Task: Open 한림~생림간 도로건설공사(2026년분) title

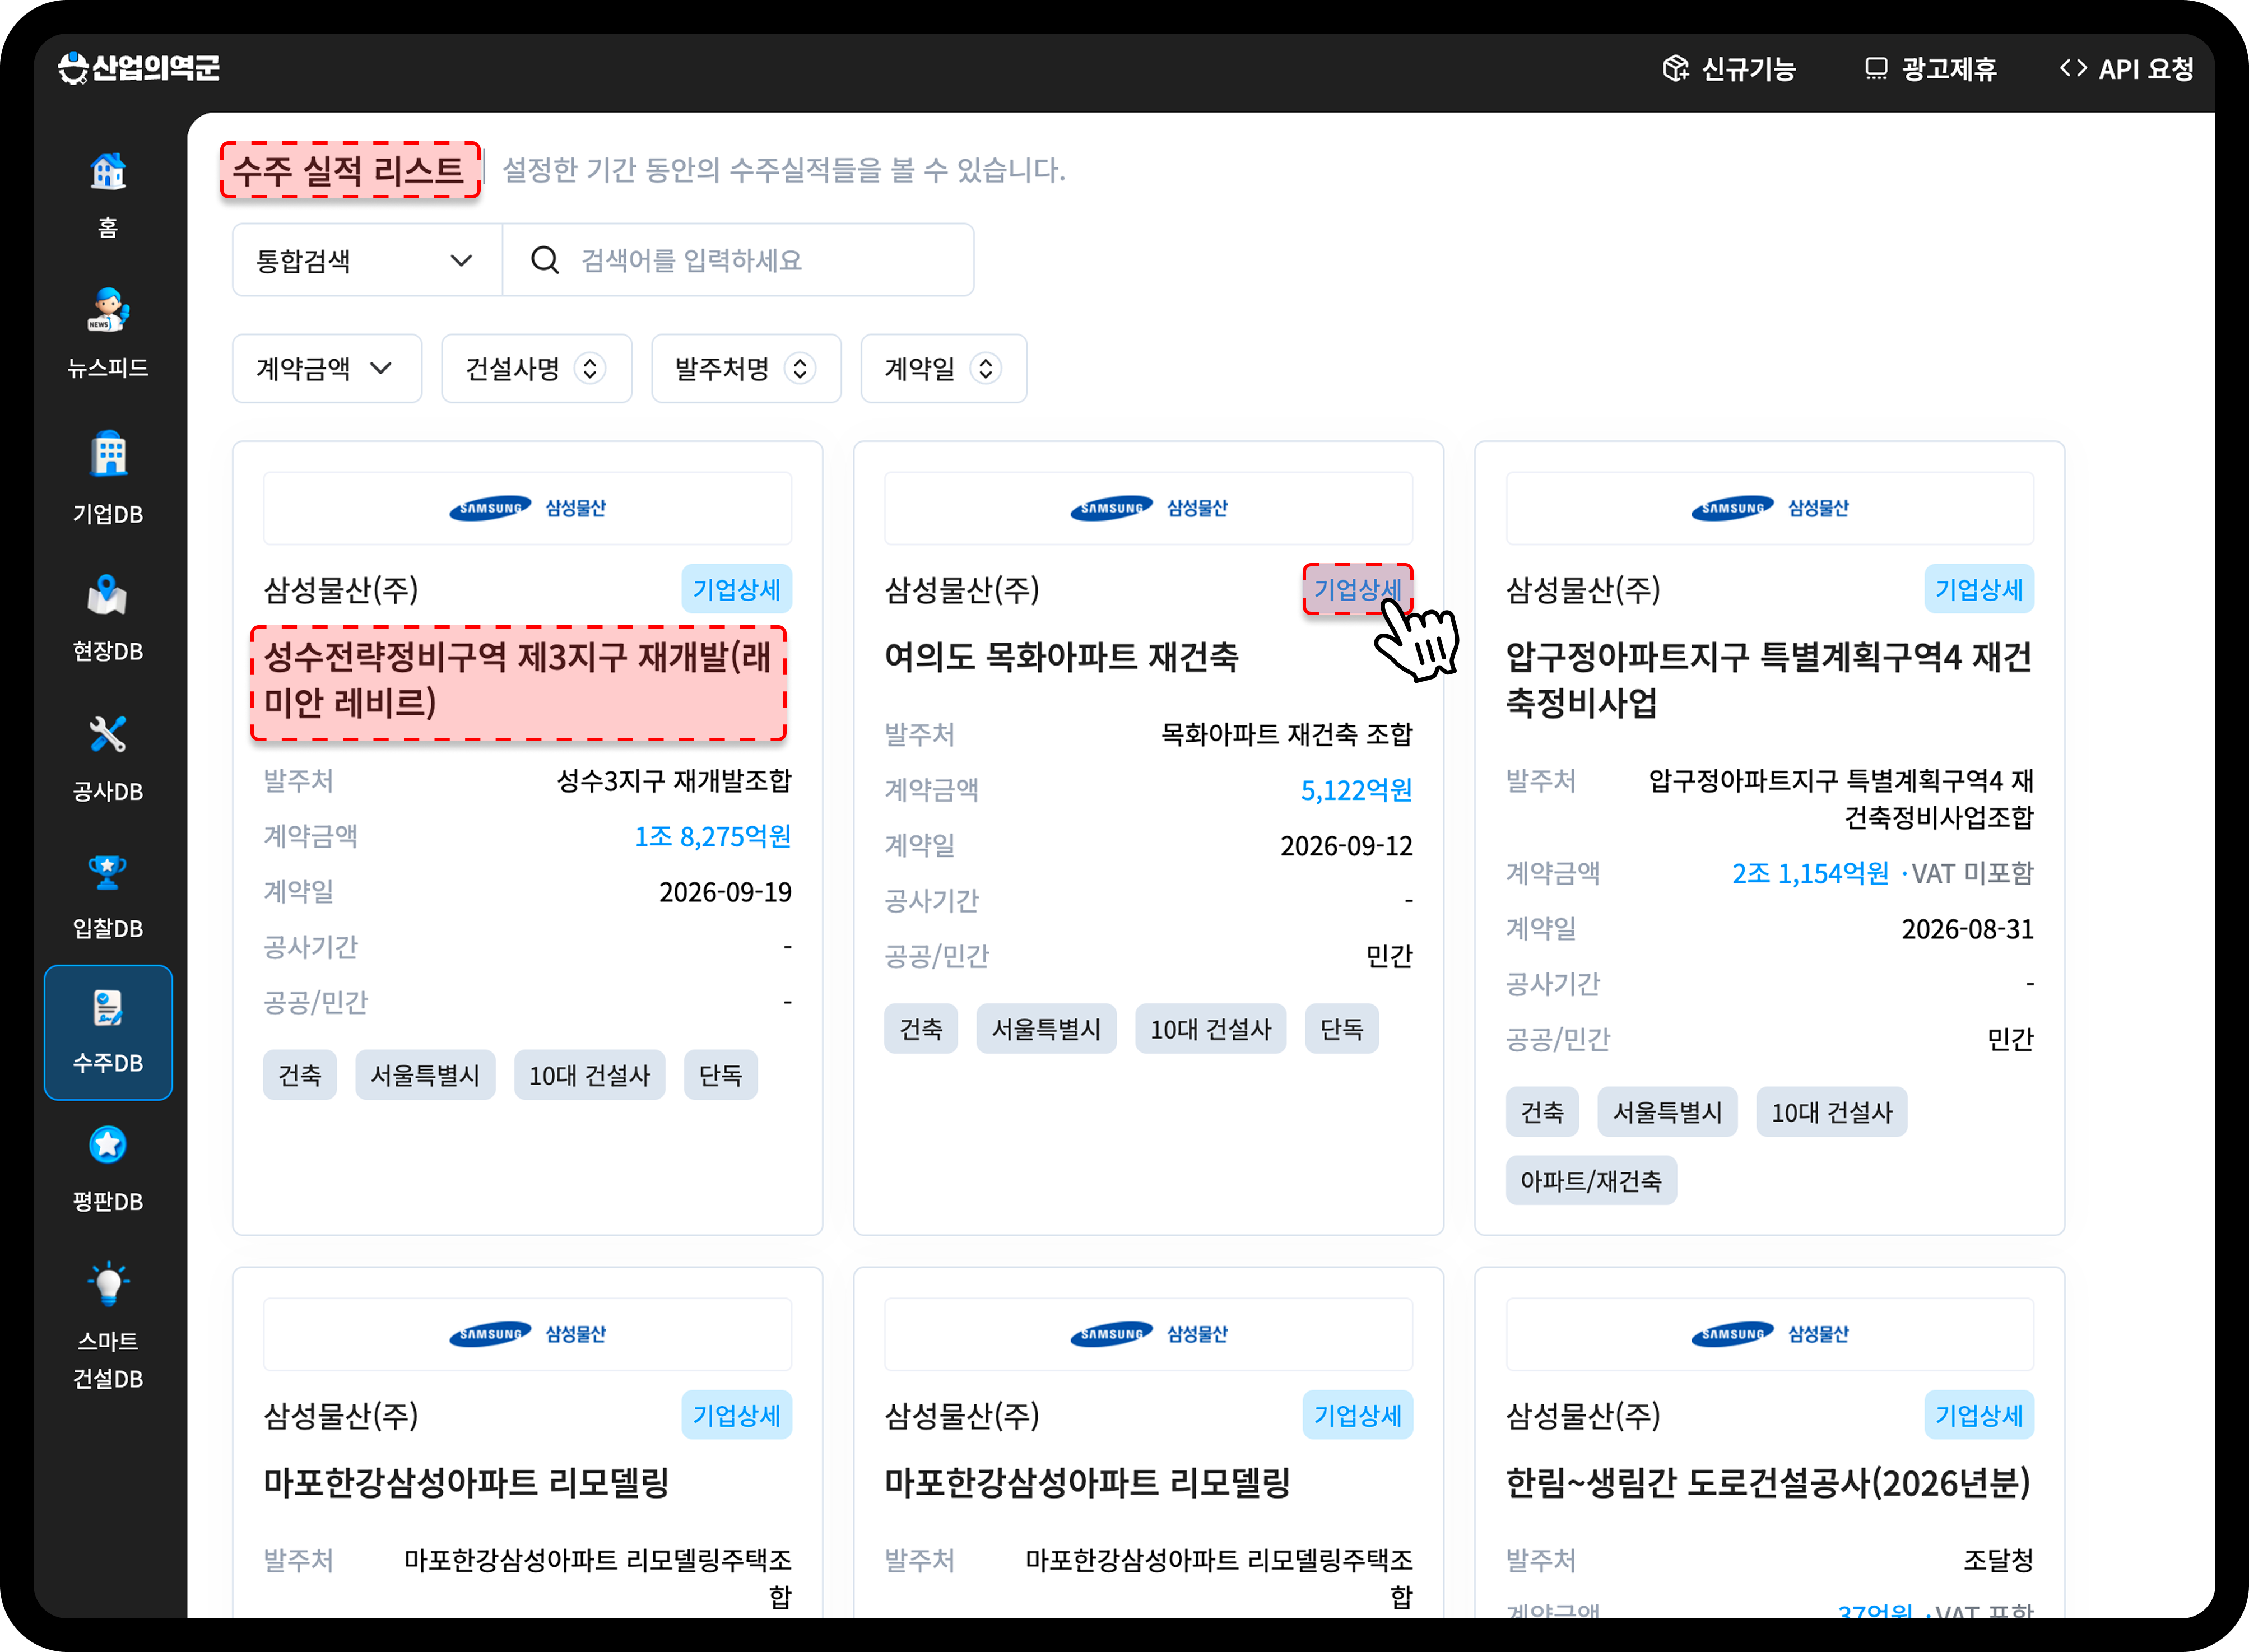Action: (1769, 1483)
